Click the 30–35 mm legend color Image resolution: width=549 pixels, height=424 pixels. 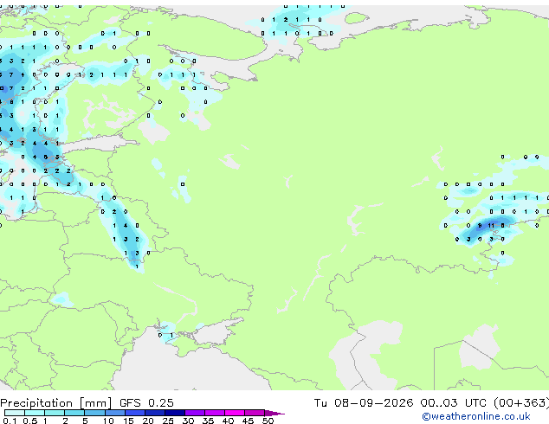194,413
